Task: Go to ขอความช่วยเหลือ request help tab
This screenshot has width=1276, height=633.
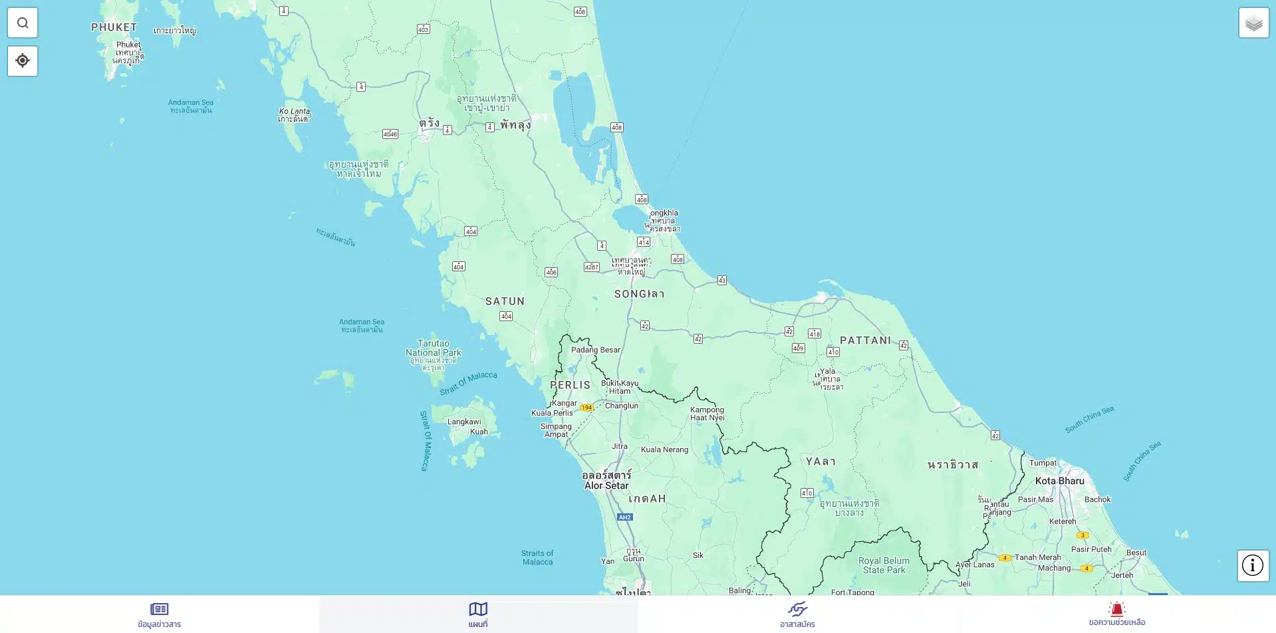Action: tap(1116, 614)
